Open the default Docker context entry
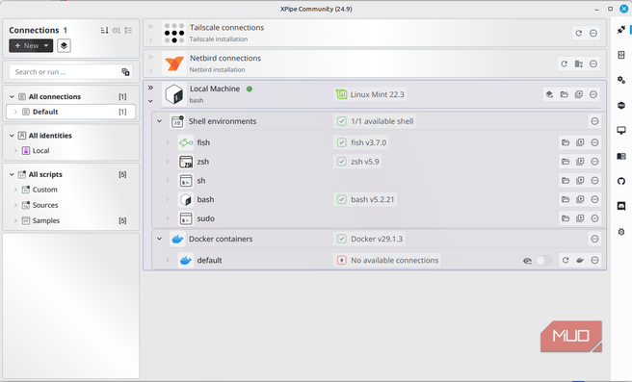The height and width of the screenshot is (382, 632). tap(209, 260)
